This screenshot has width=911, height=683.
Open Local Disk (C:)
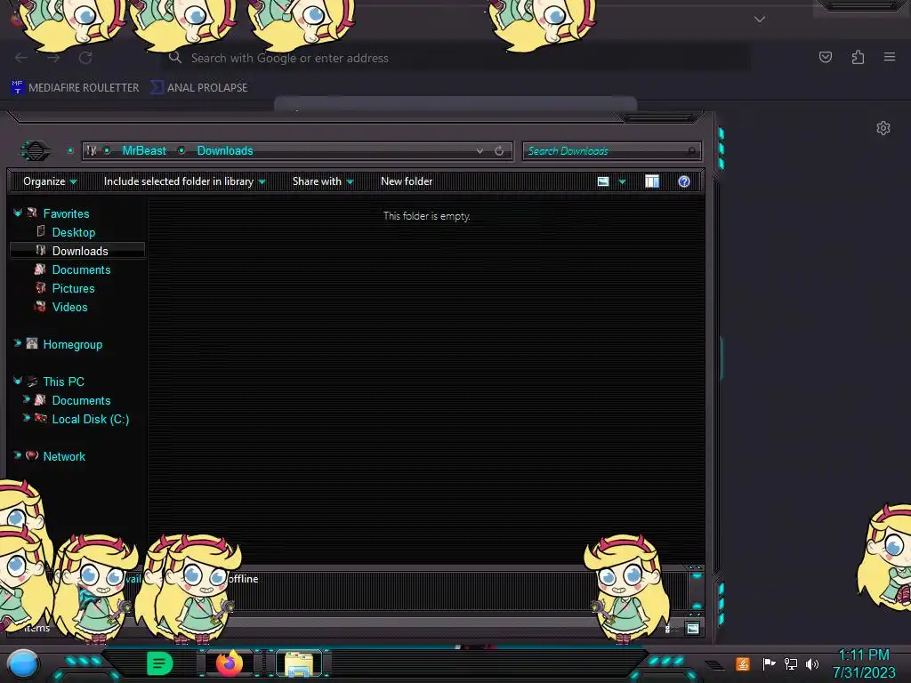pos(91,420)
